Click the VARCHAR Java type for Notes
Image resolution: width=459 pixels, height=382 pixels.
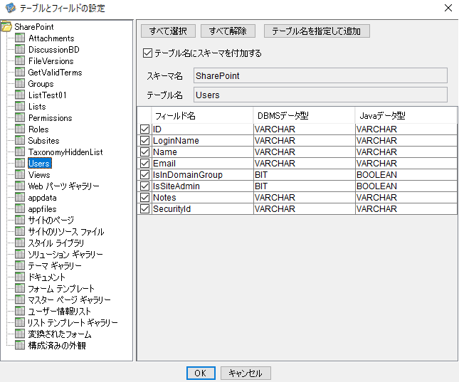406,197
